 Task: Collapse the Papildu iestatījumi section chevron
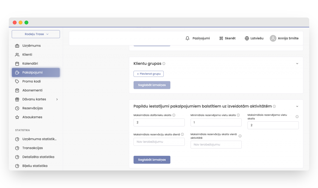click(x=297, y=106)
